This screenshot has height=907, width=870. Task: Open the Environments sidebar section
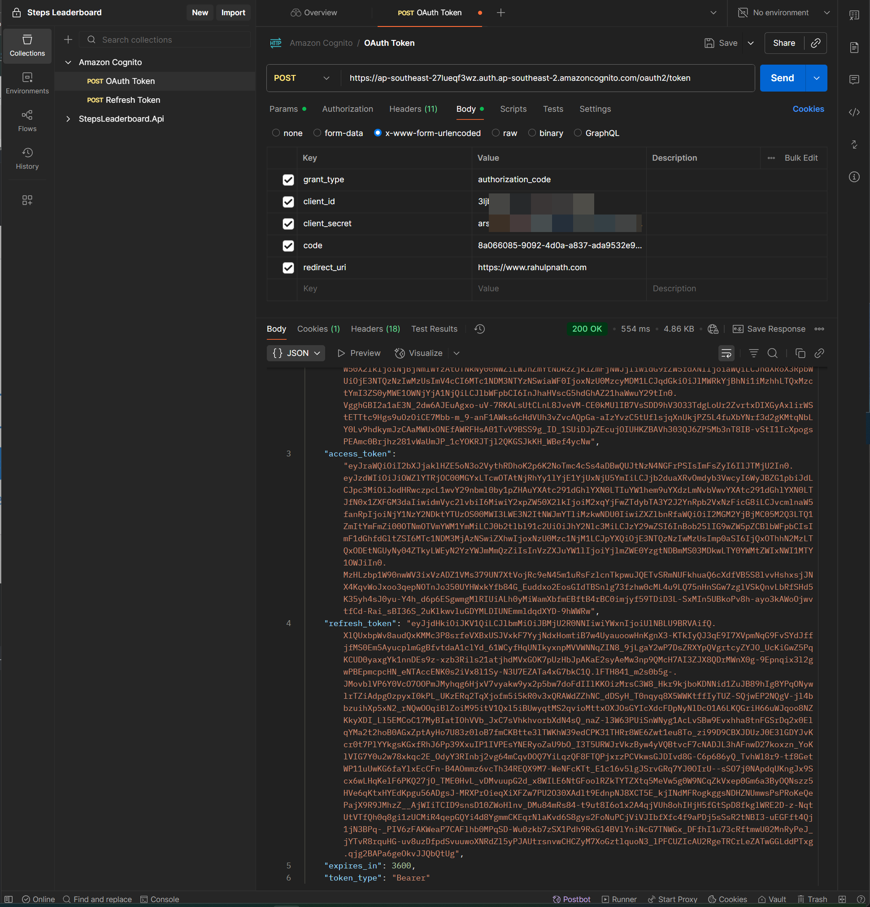pos(27,83)
